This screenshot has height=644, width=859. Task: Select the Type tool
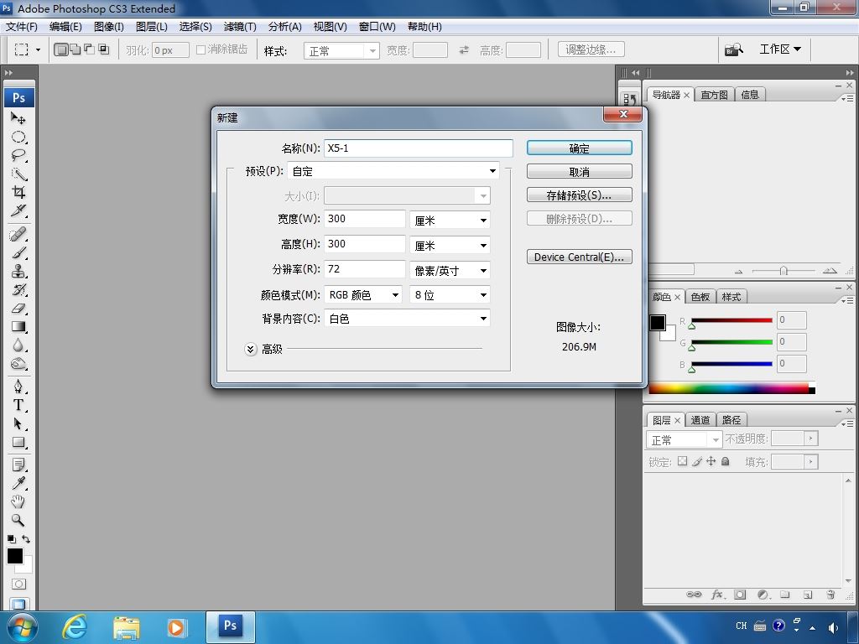click(x=18, y=405)
